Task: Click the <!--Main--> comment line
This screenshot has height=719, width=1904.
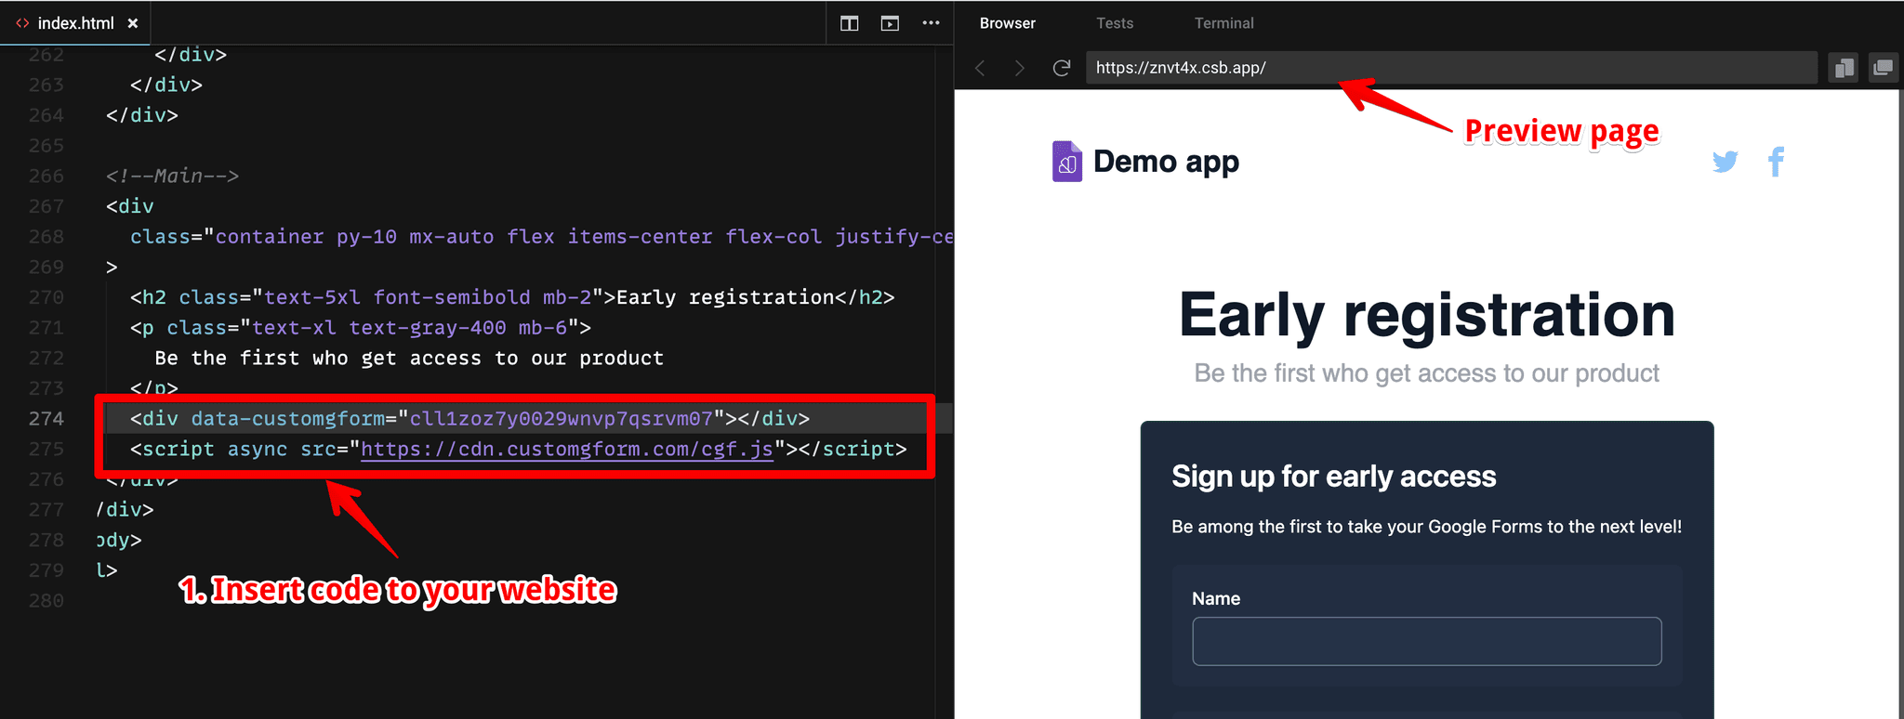Action: point(173,176)
